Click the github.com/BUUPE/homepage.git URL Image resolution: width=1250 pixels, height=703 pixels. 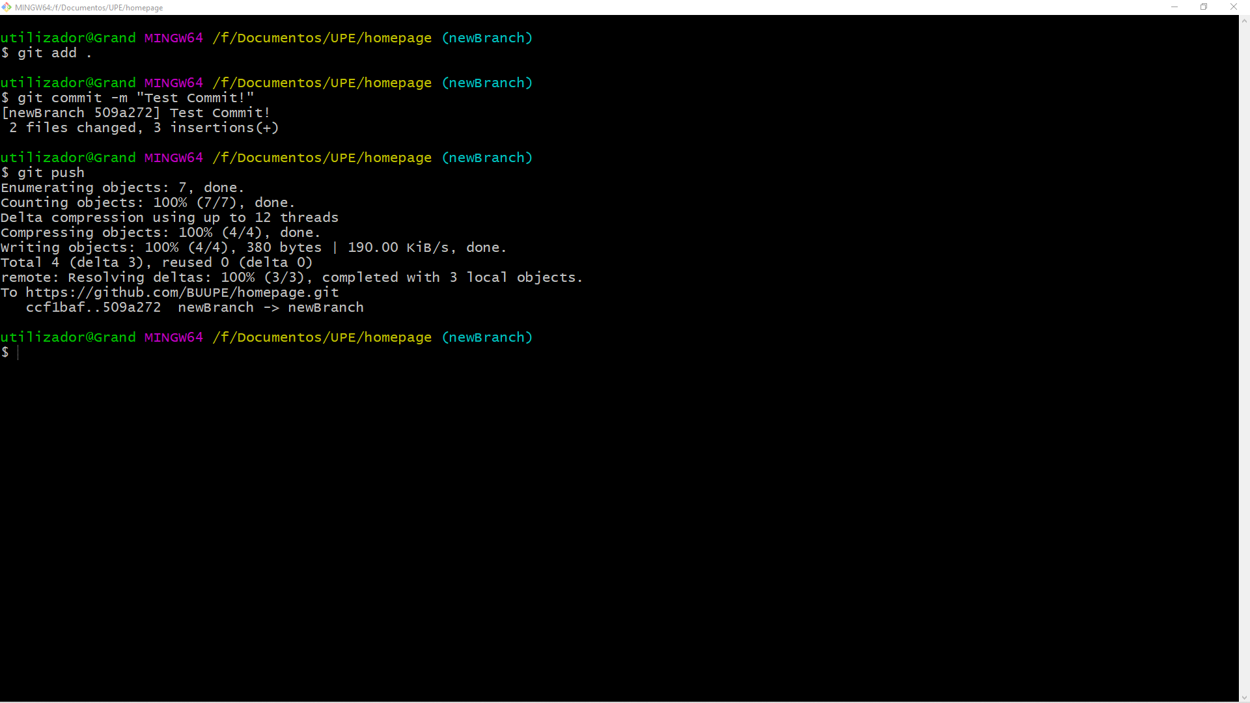click(182, 292)
